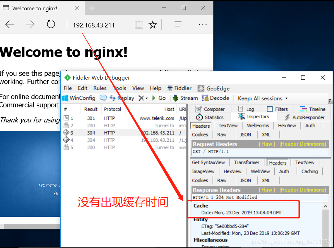Toggle Decode in Fiddler toolbar
Viewport: 334px width, 248px height.
[x=216, y=98]
